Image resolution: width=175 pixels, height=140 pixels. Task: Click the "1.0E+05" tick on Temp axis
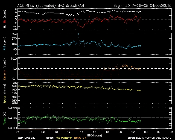[x=12, y=118]
